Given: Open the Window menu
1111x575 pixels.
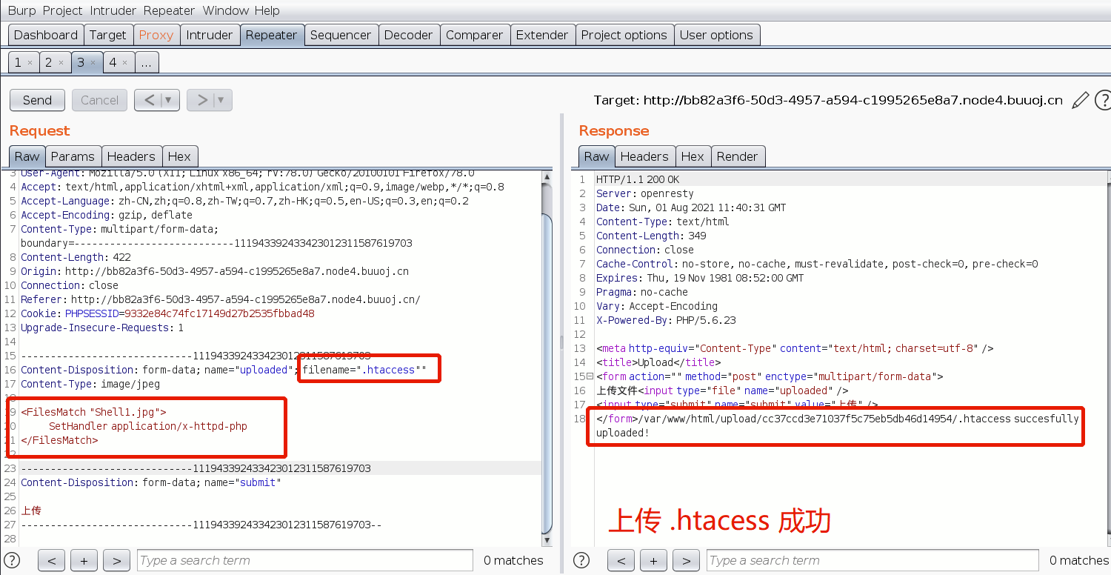Looking at the screenshot, I should pyautogui.click(x=225, y=10).
